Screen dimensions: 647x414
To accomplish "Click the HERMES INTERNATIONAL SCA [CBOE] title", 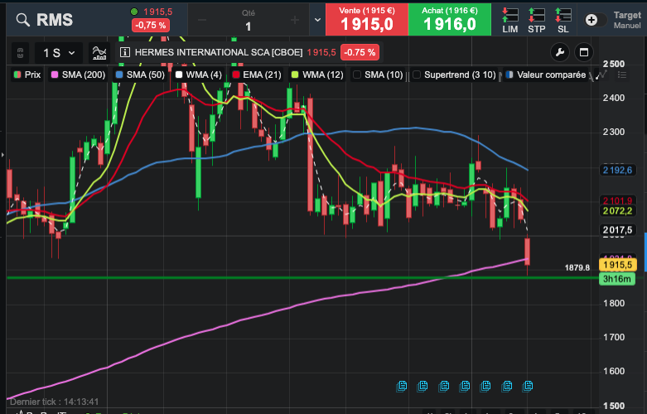I will click(x=219, y=52).
